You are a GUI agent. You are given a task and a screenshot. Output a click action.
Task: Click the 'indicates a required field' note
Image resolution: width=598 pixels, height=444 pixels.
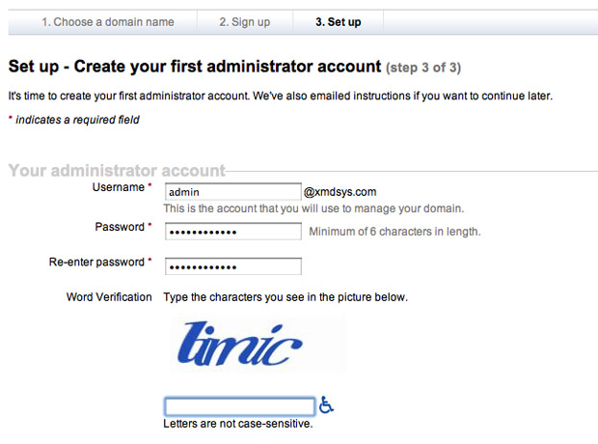(77, 120)
